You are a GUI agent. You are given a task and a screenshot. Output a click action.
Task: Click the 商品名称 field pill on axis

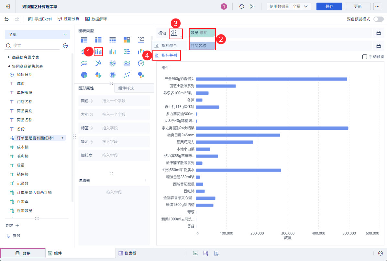(x=202, y=45)
